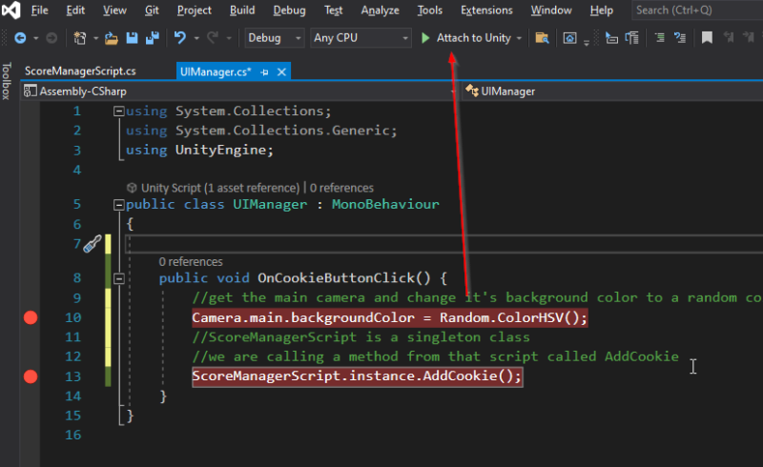The width and height of the screenshot is (763, 467).
Task: Navigate backward with the back arrow
Action: pos(20,38)
